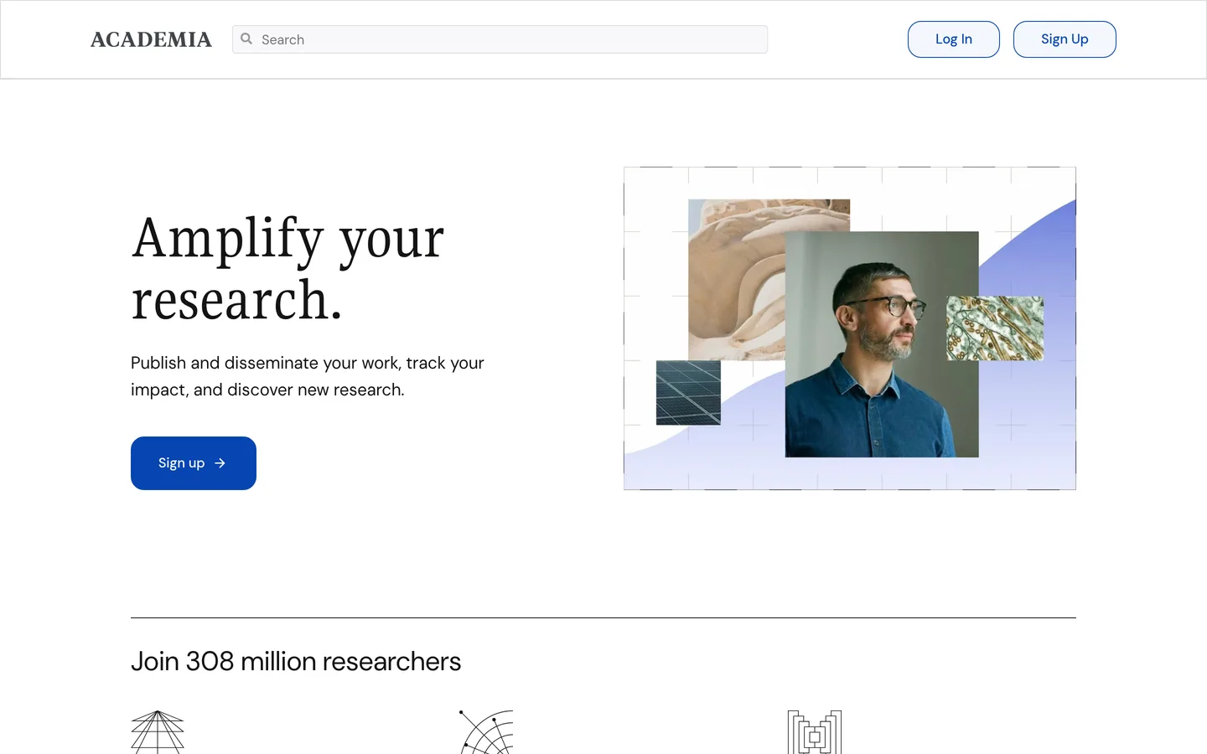Click the radar arc network icon

[x=486, y=732]
